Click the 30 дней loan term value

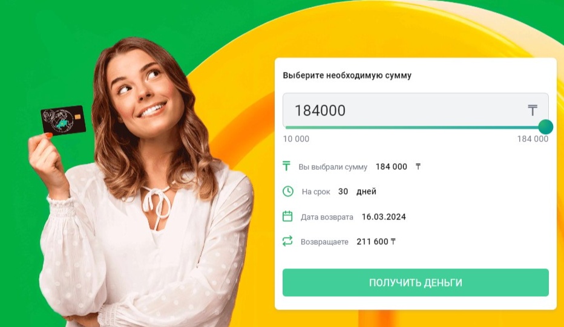pos(357,192)
